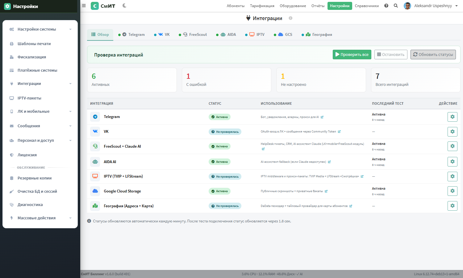
Task: Open external link icon in AIDA AI usage
Action: [x=329, y=162]
